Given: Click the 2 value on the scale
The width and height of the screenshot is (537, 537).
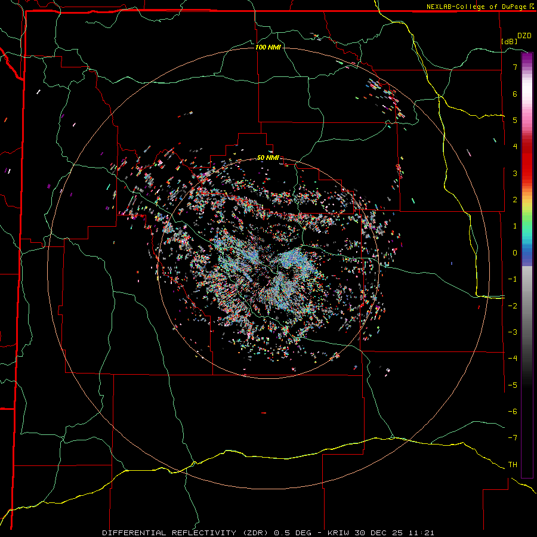Looking at the screenshot, I should point(515,200).
